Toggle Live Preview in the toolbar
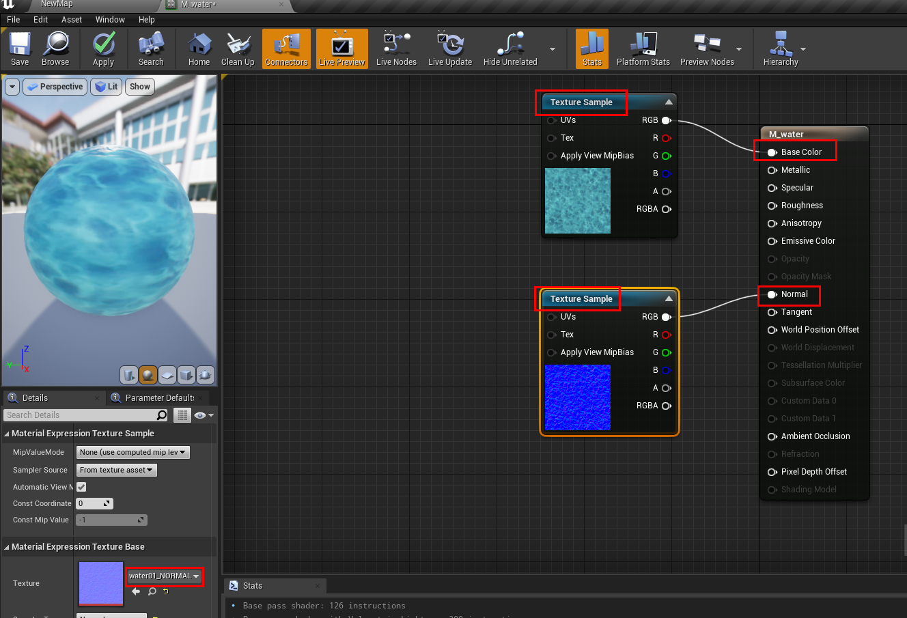 point(342,49)
